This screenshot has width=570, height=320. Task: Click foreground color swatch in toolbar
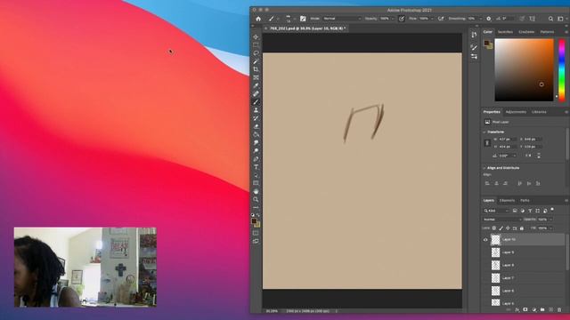254,221
